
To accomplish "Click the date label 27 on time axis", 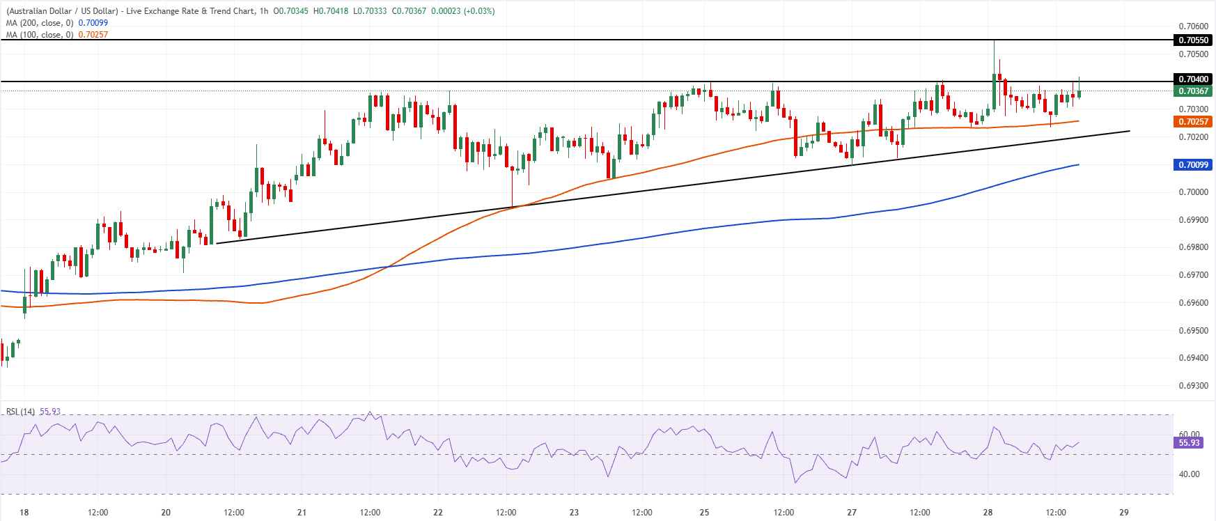I will [x=852, y=513].
